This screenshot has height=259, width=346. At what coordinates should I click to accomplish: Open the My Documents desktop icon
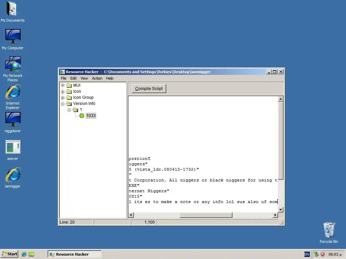click(x=13, y=11)
